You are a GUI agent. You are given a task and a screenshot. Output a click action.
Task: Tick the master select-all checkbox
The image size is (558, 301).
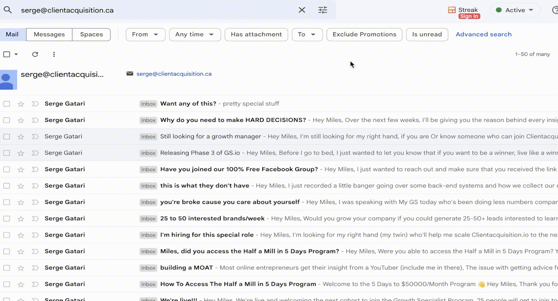[x=7, y=54]
